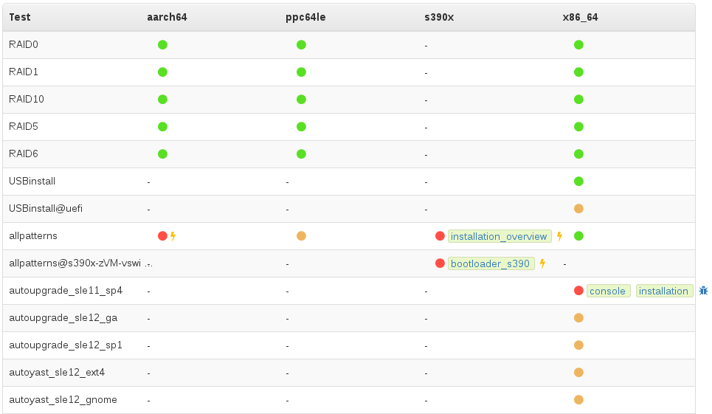Viewport: 712px width, 414px height.
Task: Open RAID0 aarch64 passed result dot
Action: (162, 45)
